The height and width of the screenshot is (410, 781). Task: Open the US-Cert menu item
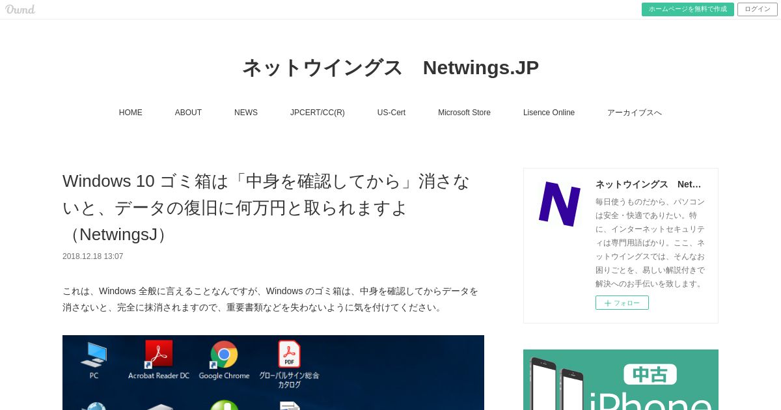coord(391,113)
